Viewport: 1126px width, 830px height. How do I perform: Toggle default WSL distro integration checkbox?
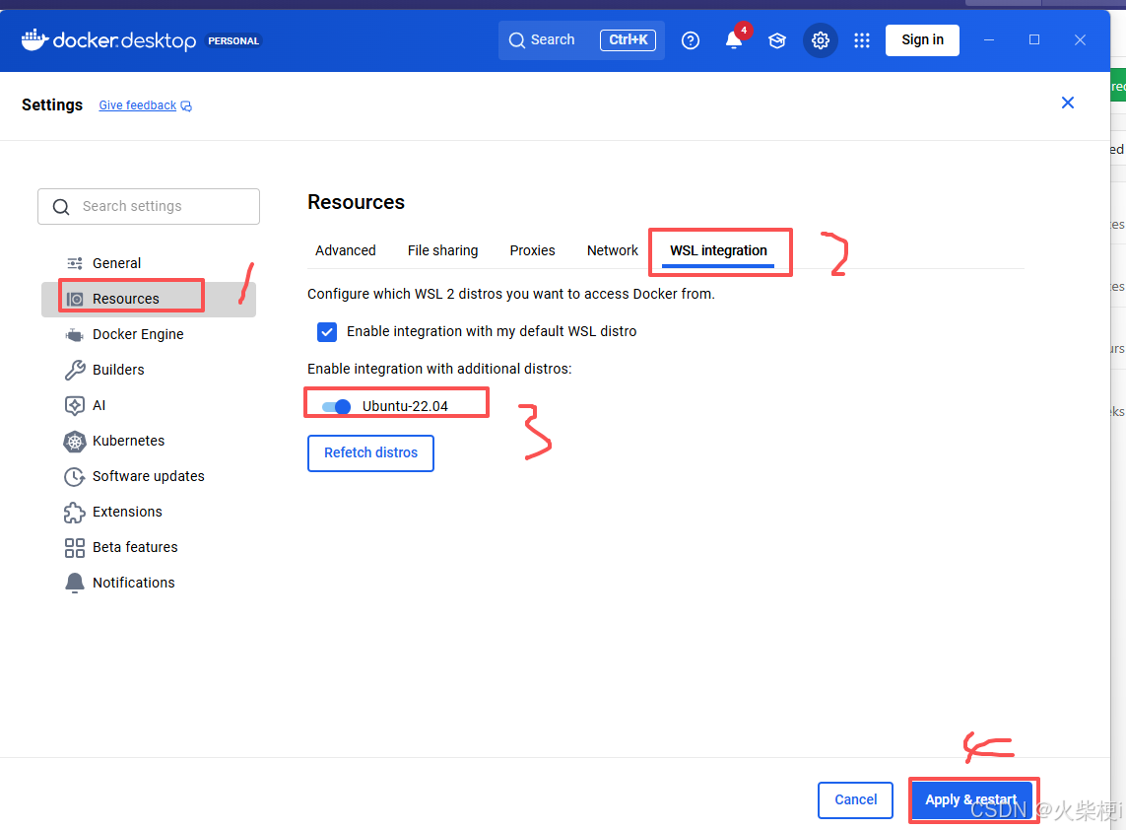coord(327,331)
